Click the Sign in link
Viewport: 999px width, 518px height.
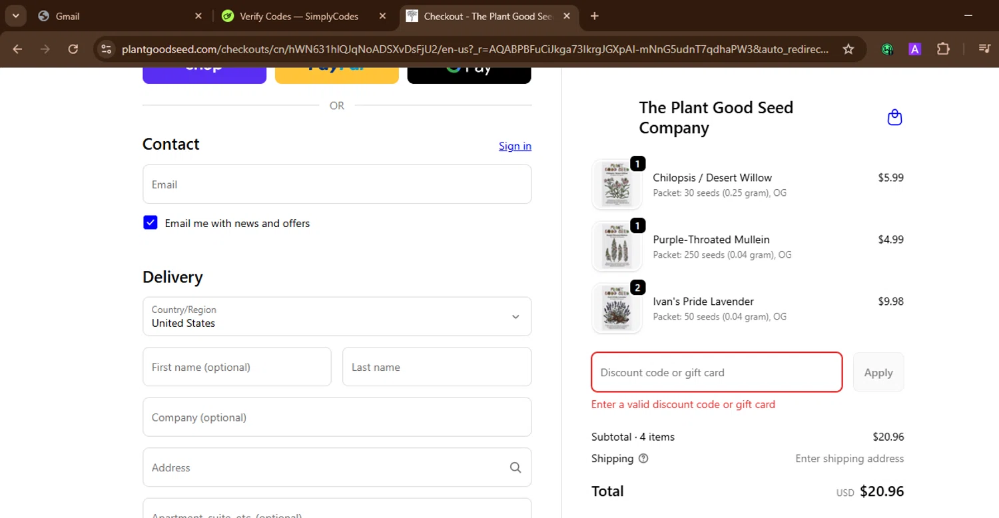click(x=515, y=146)
